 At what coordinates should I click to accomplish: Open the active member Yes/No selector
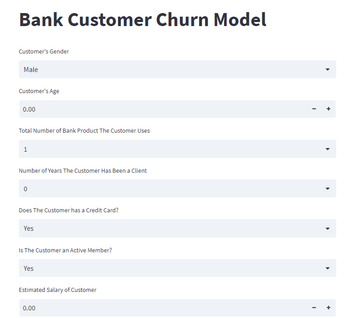pyautogui.click(x=177, y=268)
